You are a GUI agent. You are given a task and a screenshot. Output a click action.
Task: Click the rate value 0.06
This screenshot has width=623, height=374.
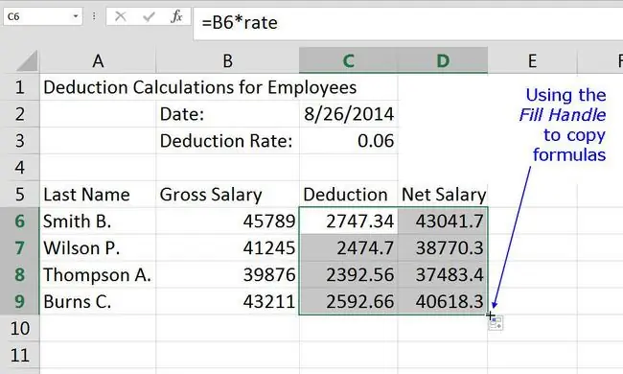(x=349, y=141)
